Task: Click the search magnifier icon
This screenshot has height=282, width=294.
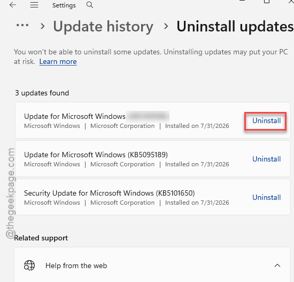Action: pyautogui.click(x=90, y=5)
